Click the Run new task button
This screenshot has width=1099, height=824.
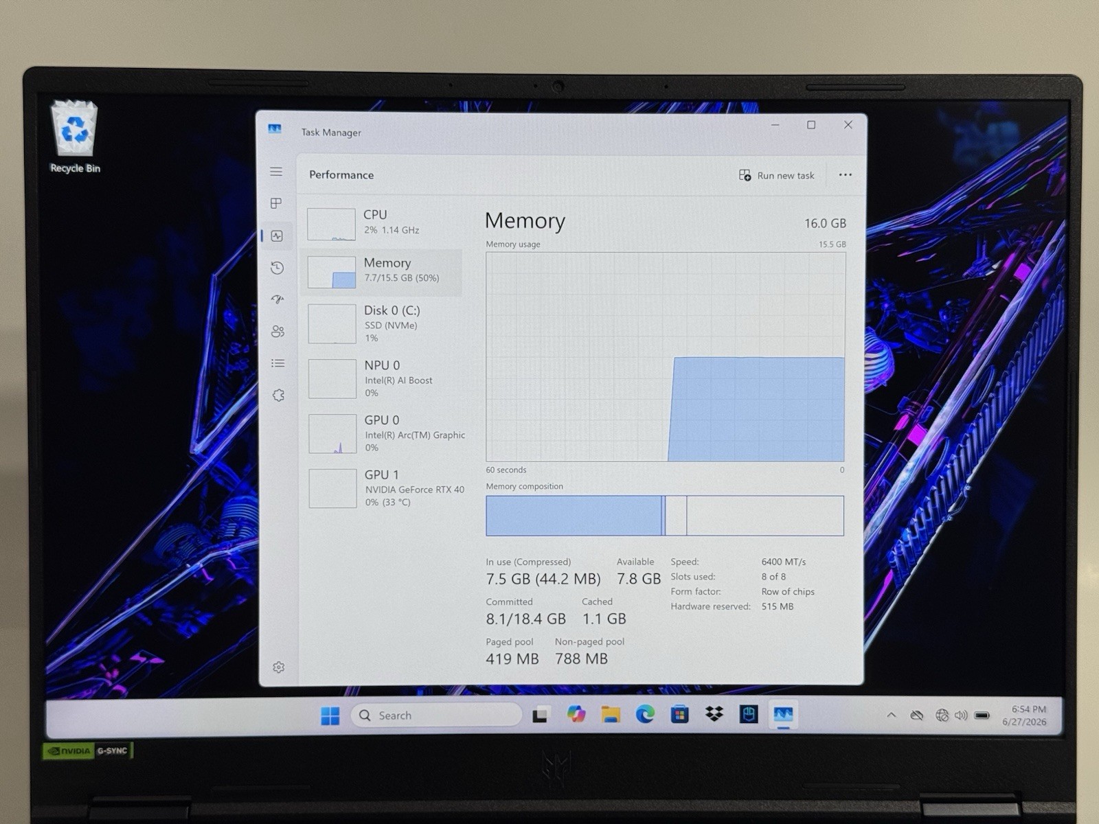tap(776, 176)
